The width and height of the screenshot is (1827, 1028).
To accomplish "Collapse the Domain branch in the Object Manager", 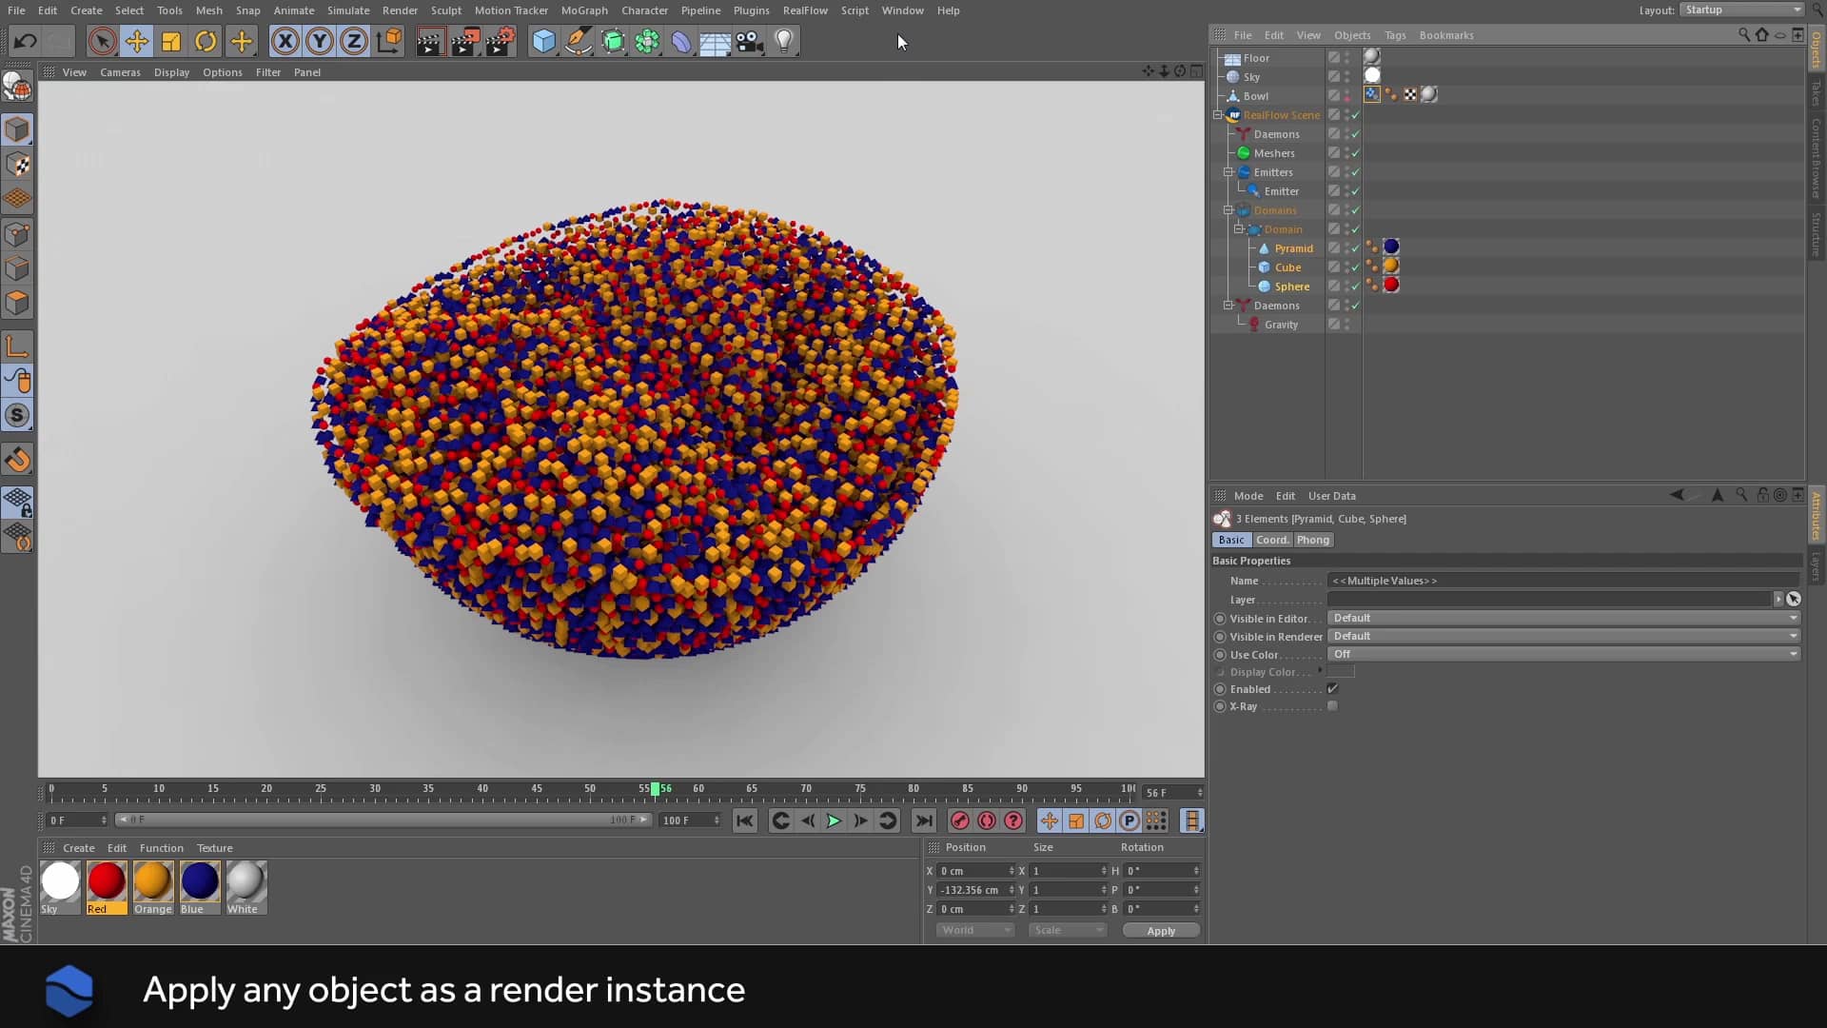I will [1238, 228].
